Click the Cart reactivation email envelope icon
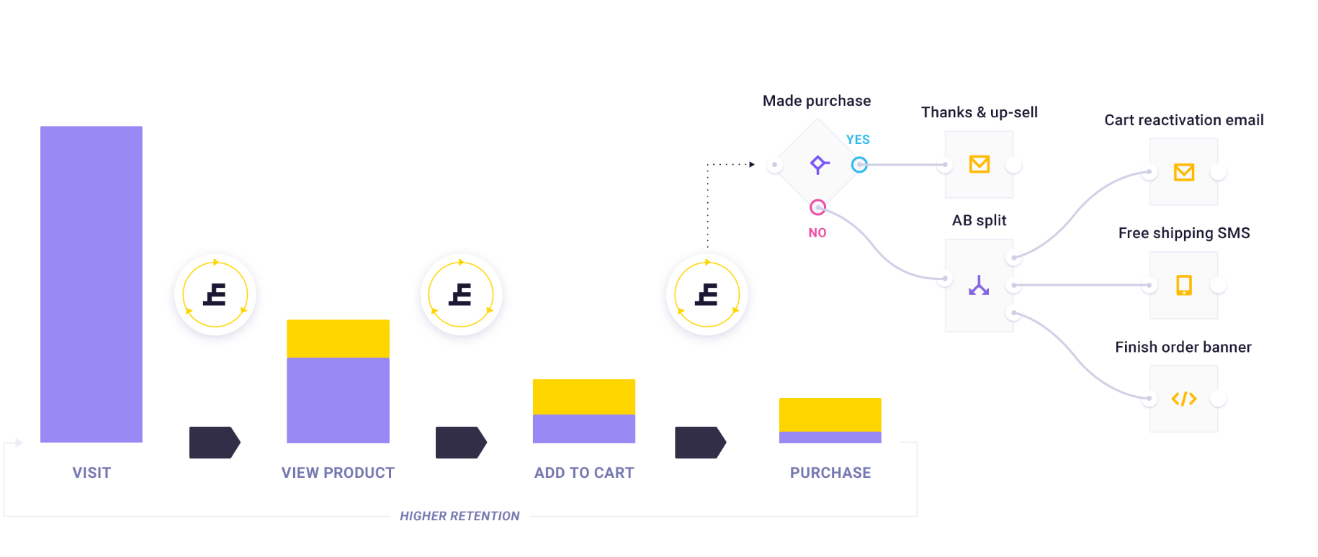The height and width of the screenshot is (557, 1318). click(1184, 172)
